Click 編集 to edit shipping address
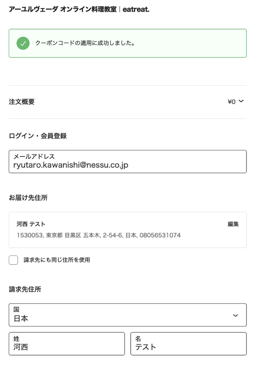 (233, 224)
